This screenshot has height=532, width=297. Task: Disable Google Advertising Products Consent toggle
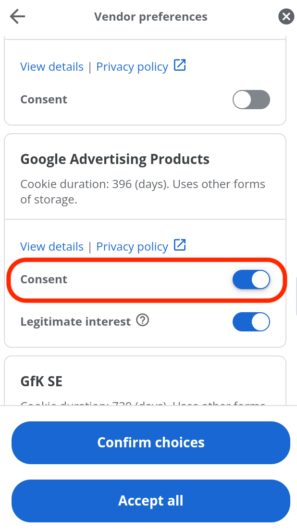pyautogui.click(x=251, y=279)
